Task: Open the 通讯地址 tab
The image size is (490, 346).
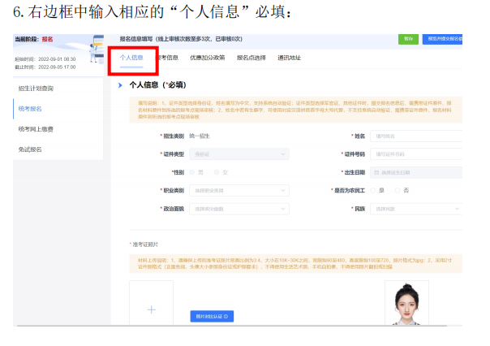Action: pos(289,58)
